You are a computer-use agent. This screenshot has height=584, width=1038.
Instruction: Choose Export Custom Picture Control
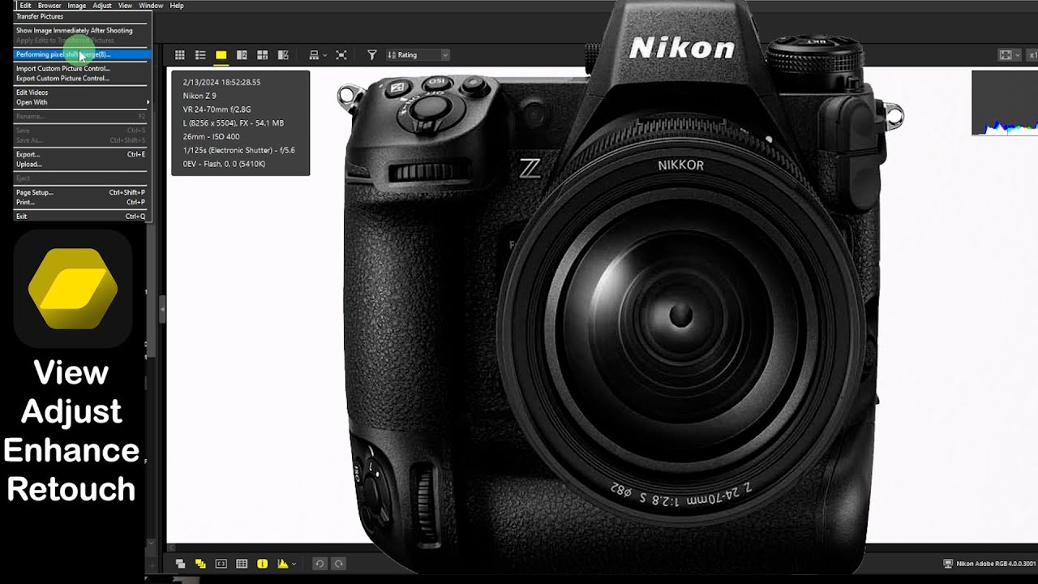click(81, 78)
